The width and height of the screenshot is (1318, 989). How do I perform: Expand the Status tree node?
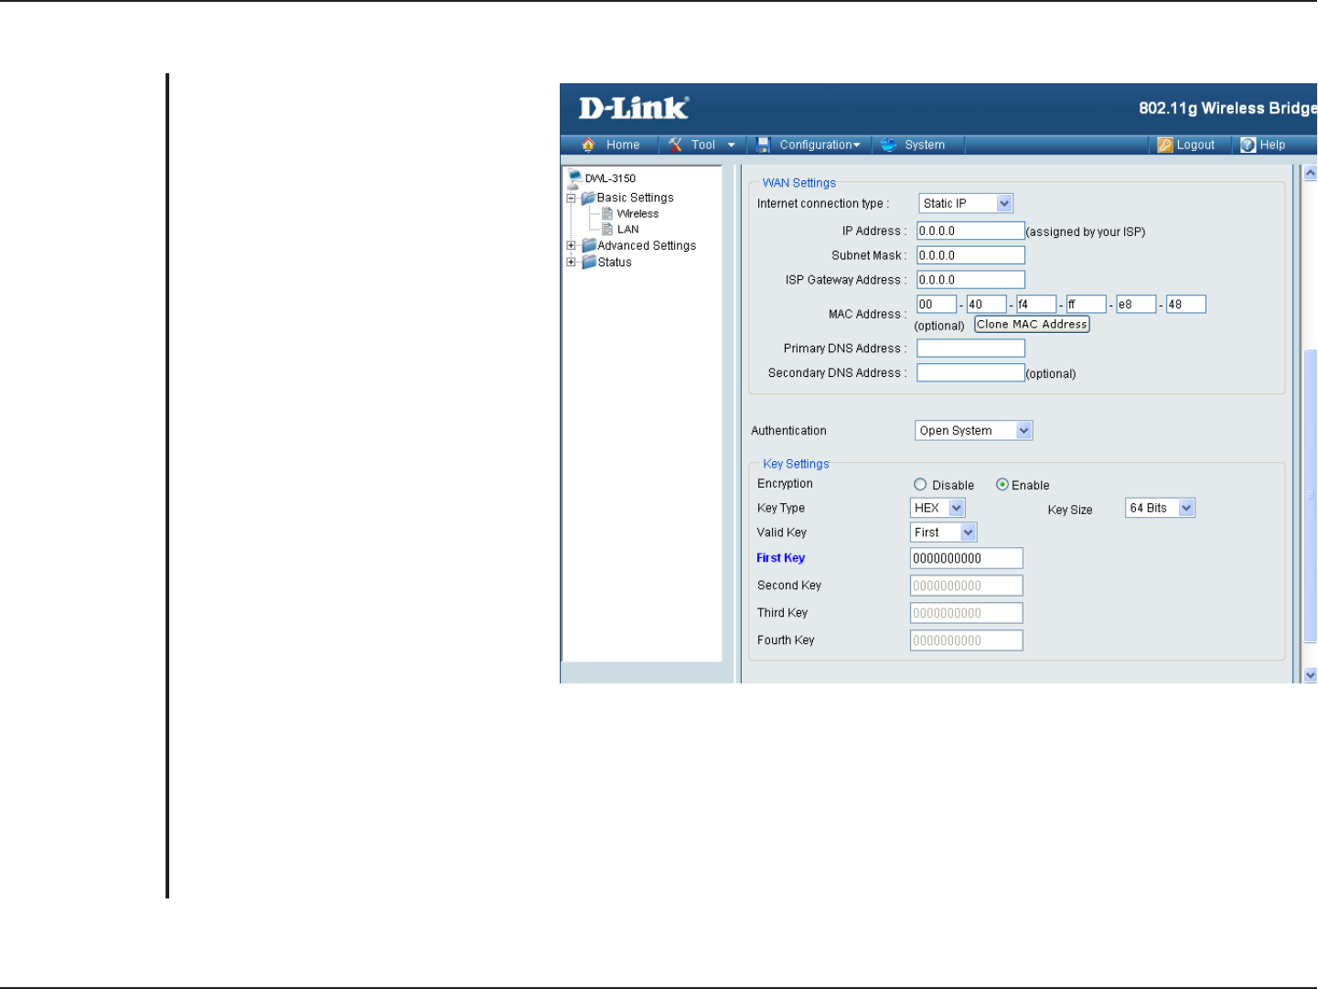click(571, 262)
